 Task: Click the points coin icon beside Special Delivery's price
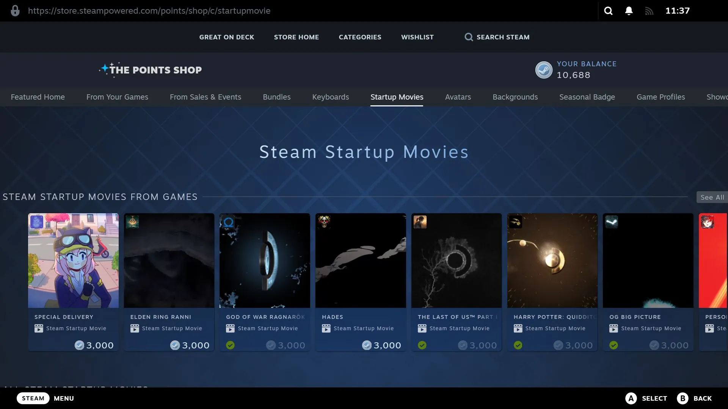(79, 345)
